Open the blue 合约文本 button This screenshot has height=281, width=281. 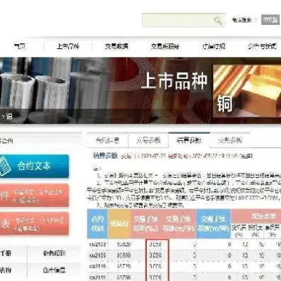(x=34, y=166)
